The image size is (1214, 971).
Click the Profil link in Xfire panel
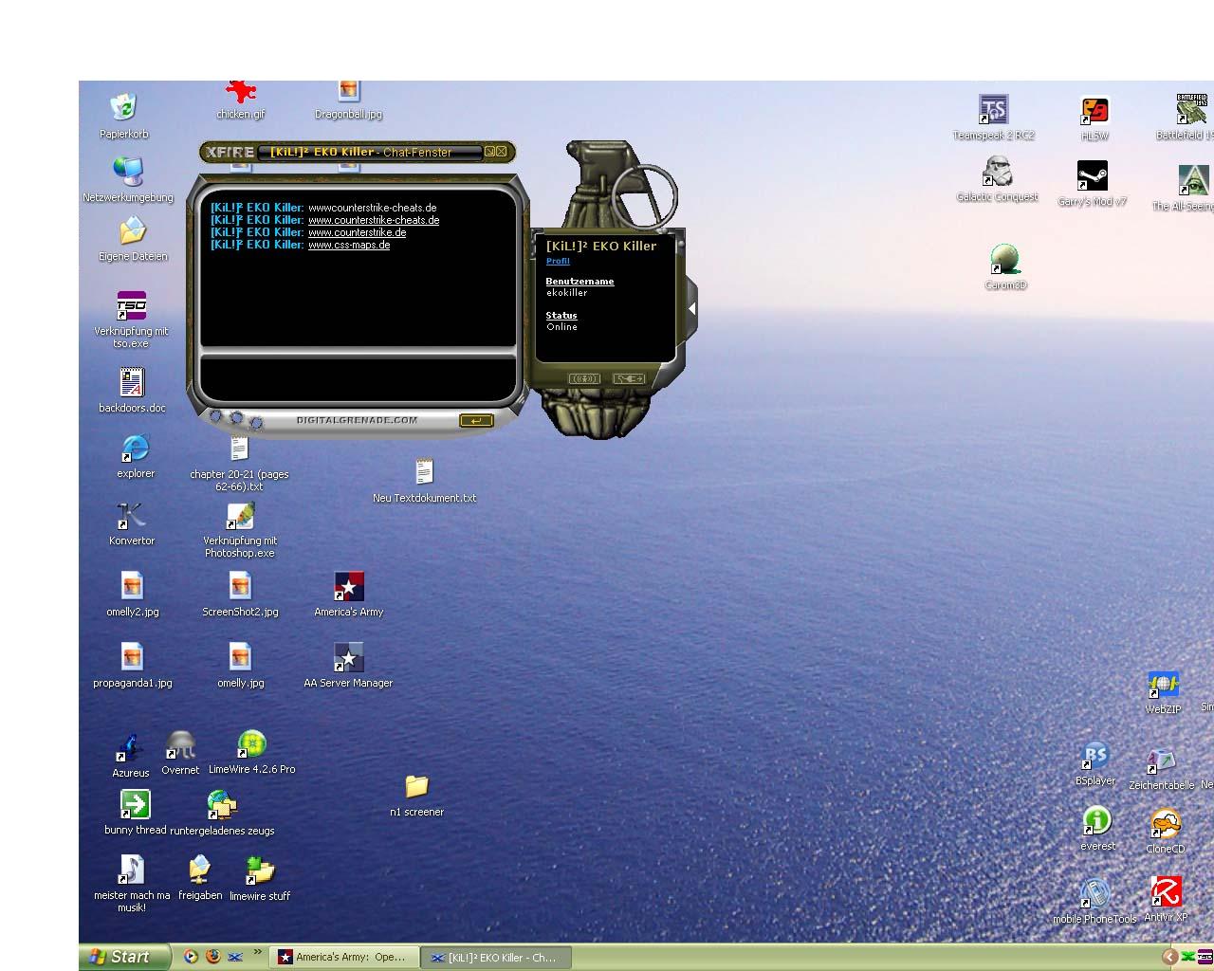pos(558,261)
